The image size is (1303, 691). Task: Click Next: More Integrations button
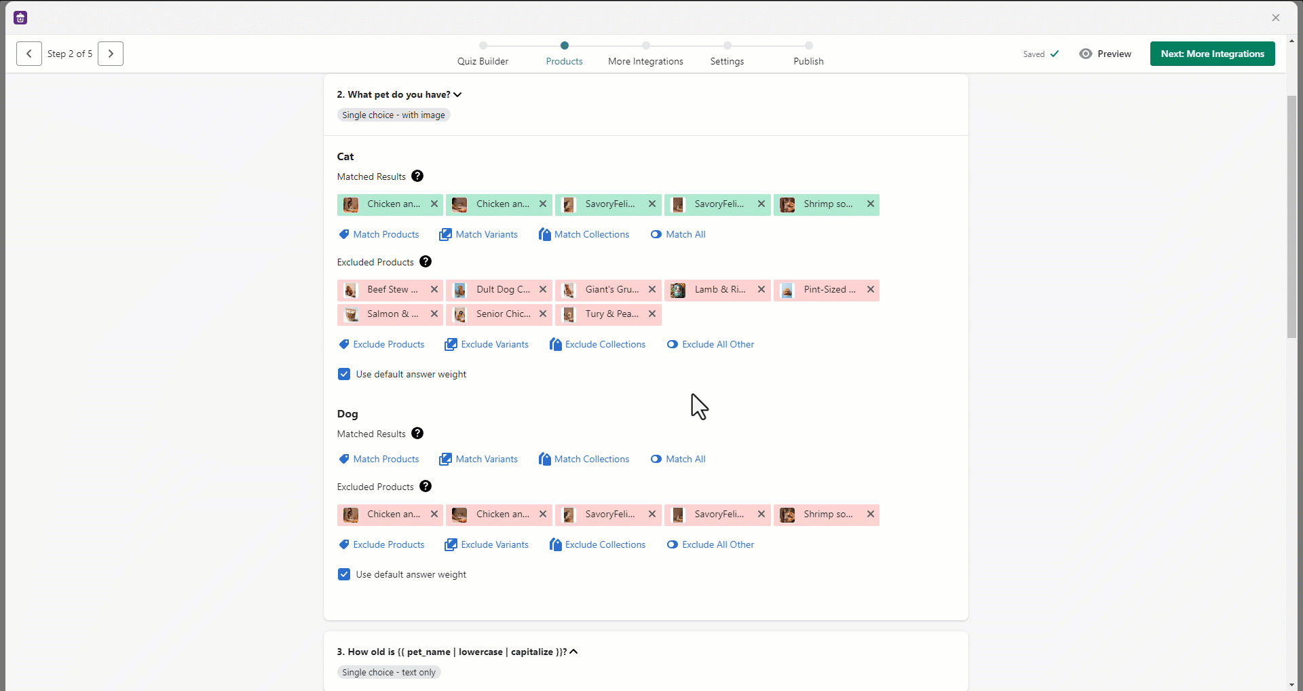coord(1212,54)
